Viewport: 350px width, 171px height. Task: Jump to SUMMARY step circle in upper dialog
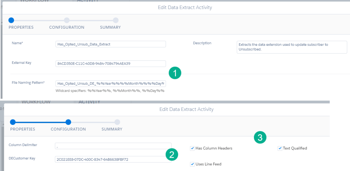116,20
